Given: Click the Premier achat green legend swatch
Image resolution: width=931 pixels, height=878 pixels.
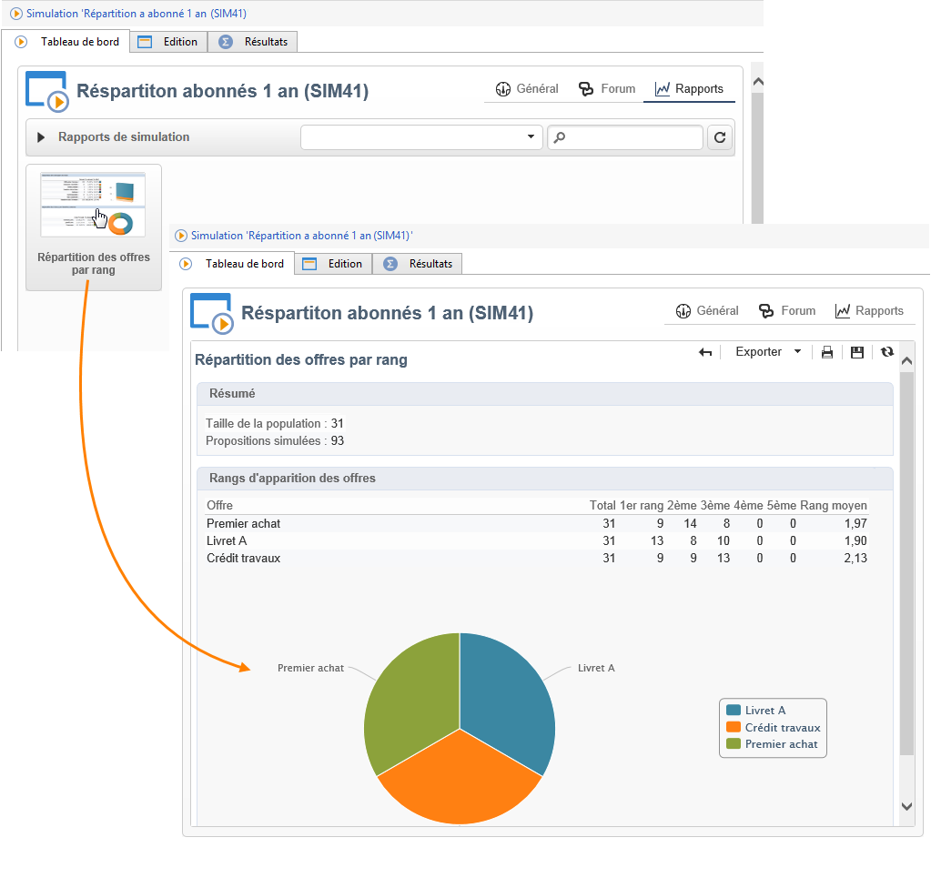Looking at the screenshot, I should click(734, 744).
